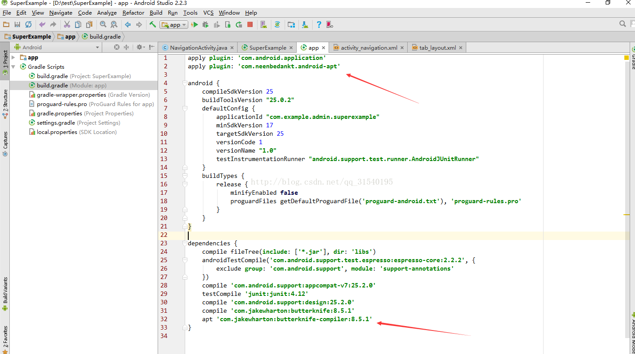Click the Find magnifier icon
The width and height of the screenshot is (635, 354).
click(103, 25)
